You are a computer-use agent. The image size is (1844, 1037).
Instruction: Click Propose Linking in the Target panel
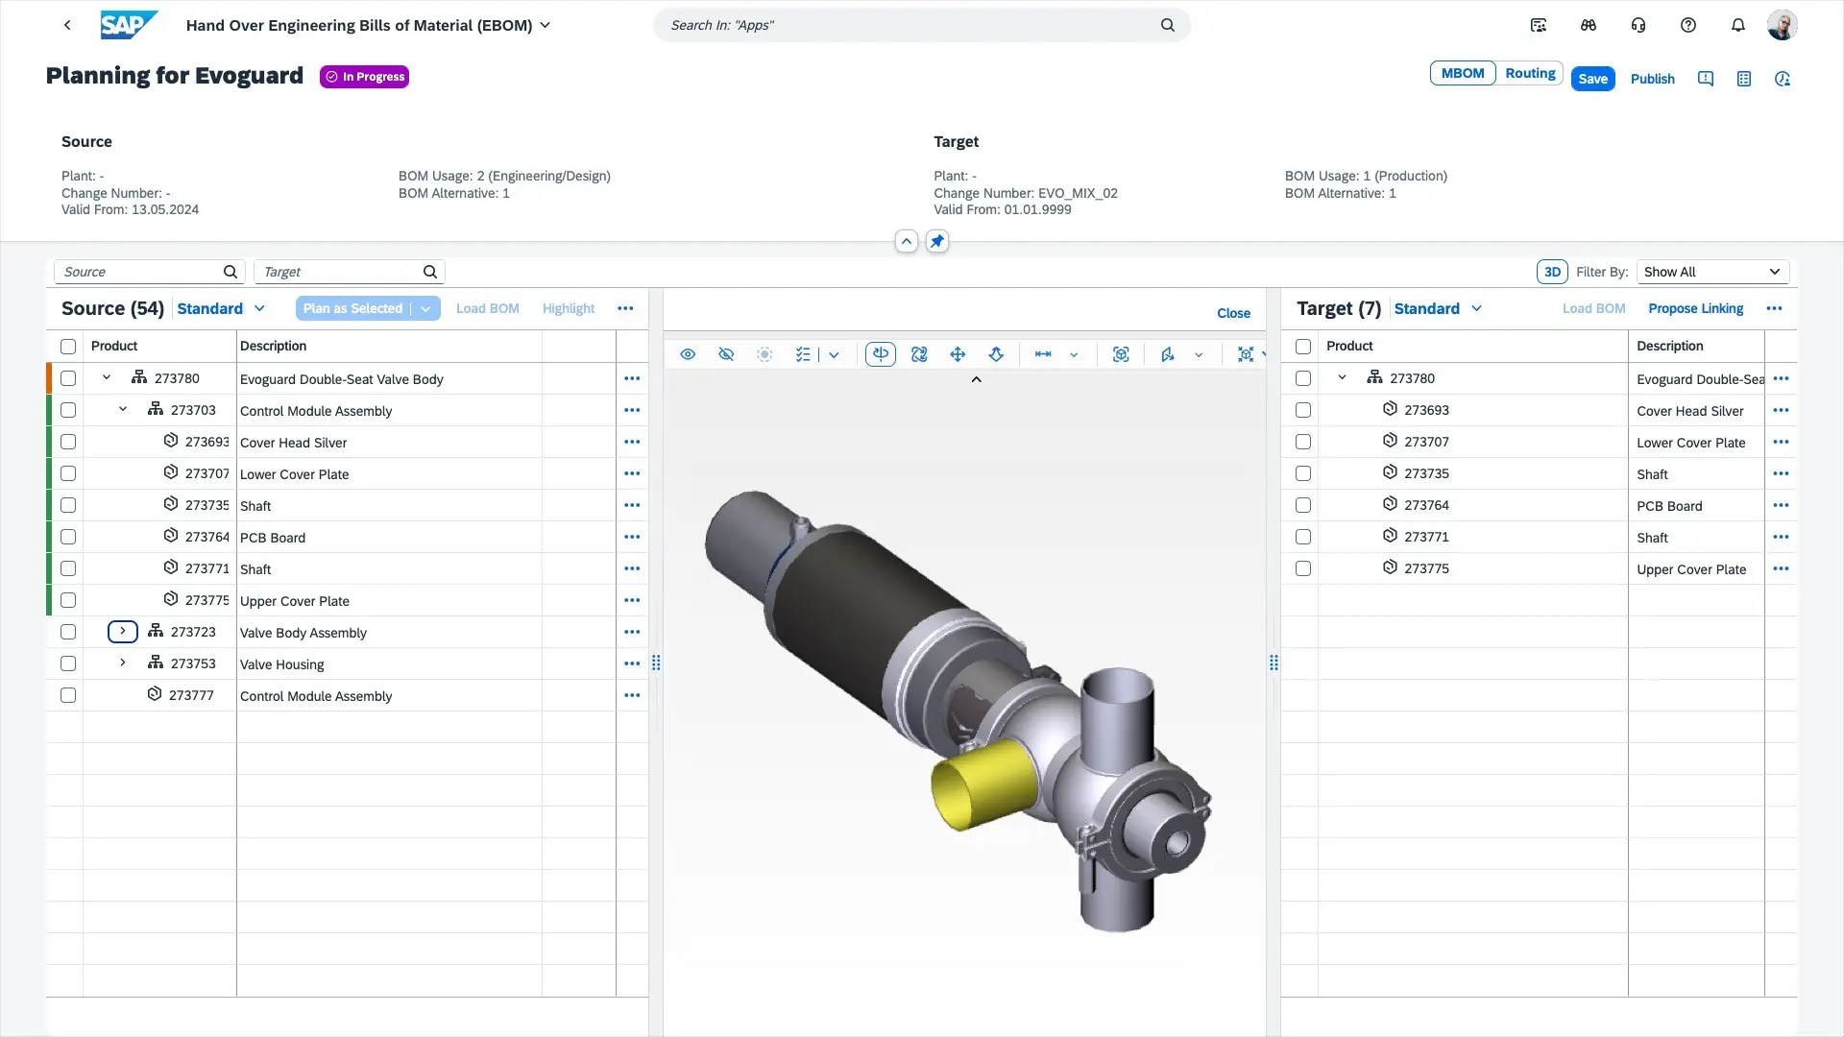tap(1695, 308)
